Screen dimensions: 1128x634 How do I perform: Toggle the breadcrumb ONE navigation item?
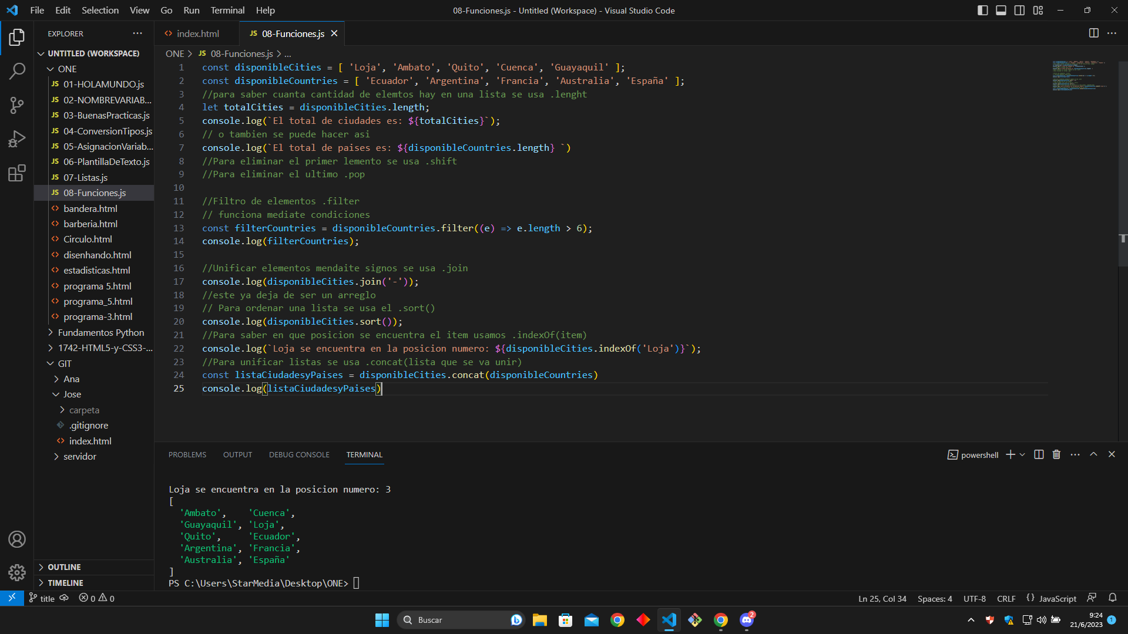pyautogui.click(x=173, y=53)
